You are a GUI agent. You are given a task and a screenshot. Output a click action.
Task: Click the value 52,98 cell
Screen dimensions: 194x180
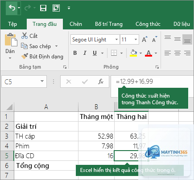[96, 136]
